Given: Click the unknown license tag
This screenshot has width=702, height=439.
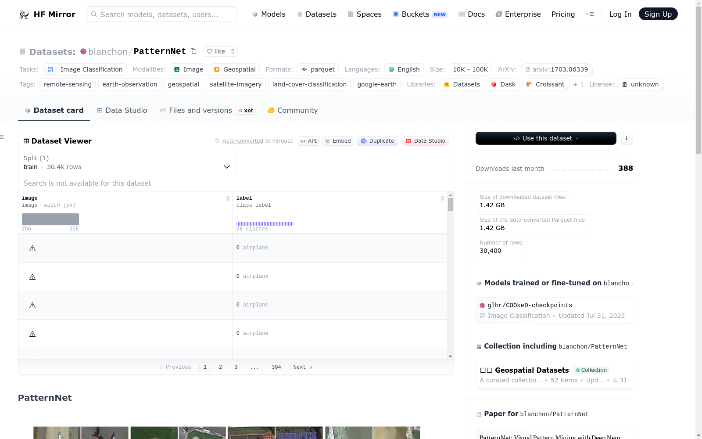Looking at the screenshot, I should pyautogui.click(x=641, y=84).
